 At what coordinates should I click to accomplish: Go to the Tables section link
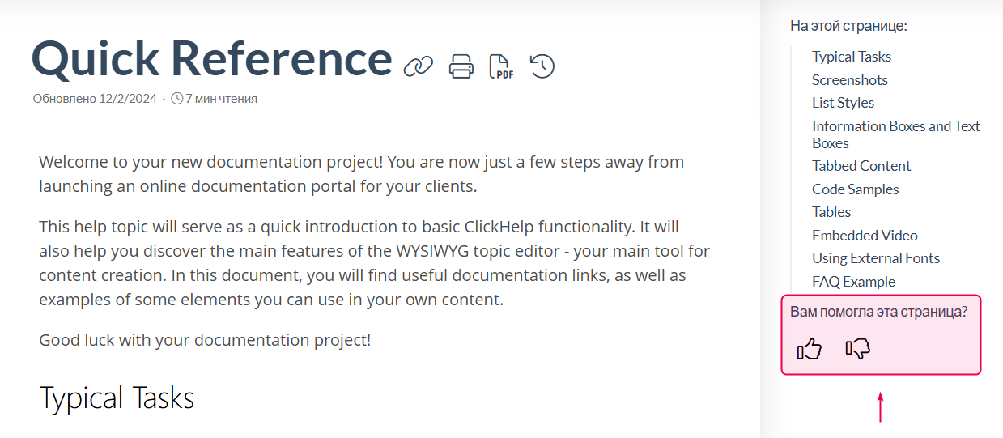(x=831, y=212)
